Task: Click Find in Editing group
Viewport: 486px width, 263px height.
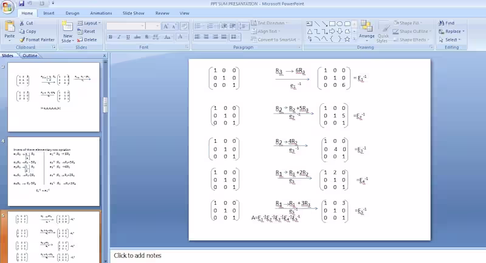Action: coord(447,23)
